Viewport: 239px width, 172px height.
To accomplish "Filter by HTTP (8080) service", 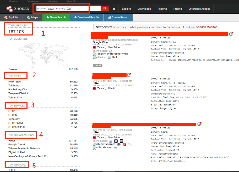I will pos(16,123).
